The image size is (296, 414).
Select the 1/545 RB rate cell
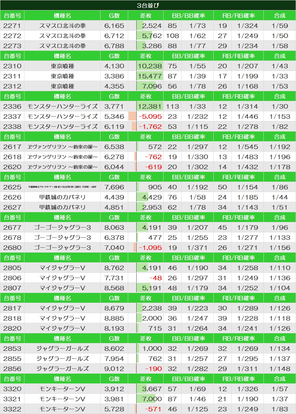point(248,147)
